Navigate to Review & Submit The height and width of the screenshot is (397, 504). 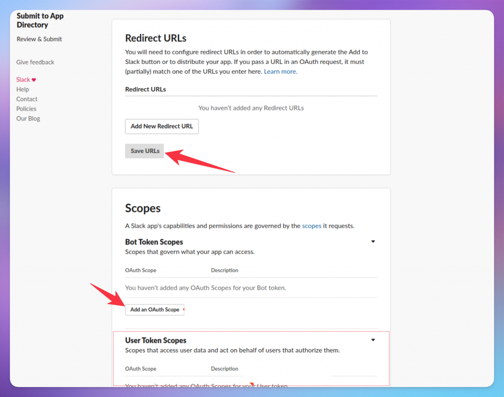[x=39, y=39]
